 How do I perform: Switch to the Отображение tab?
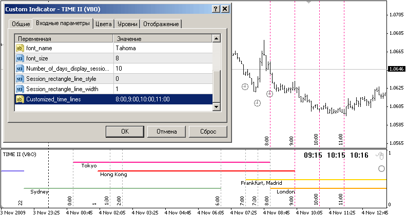[161, 24]
